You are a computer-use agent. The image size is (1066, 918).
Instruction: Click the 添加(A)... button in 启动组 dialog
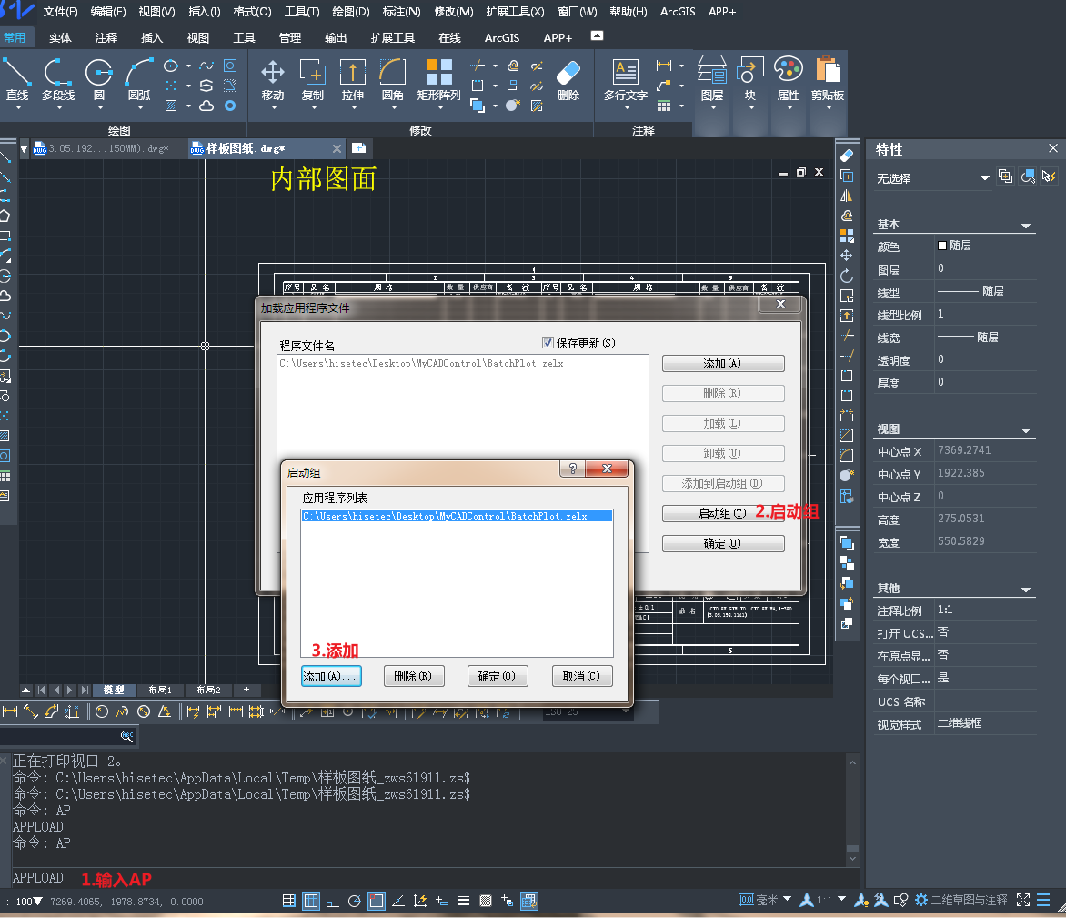[331, 676]
